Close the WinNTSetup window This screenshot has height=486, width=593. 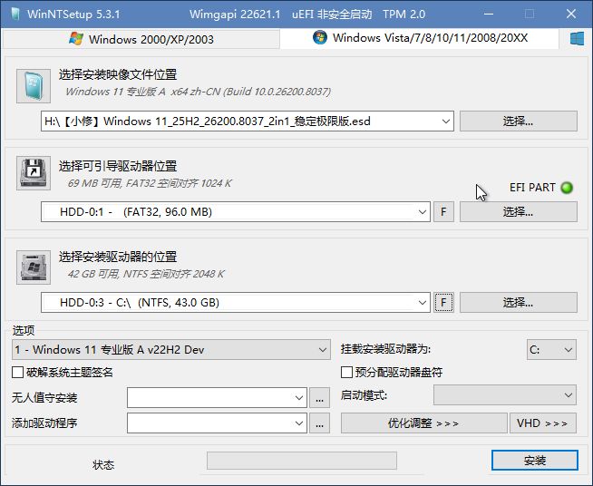[571, 14]
